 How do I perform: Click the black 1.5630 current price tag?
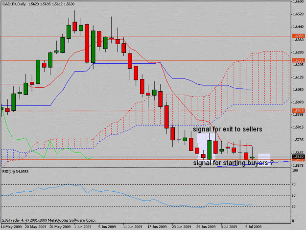[x=298, y=157]
